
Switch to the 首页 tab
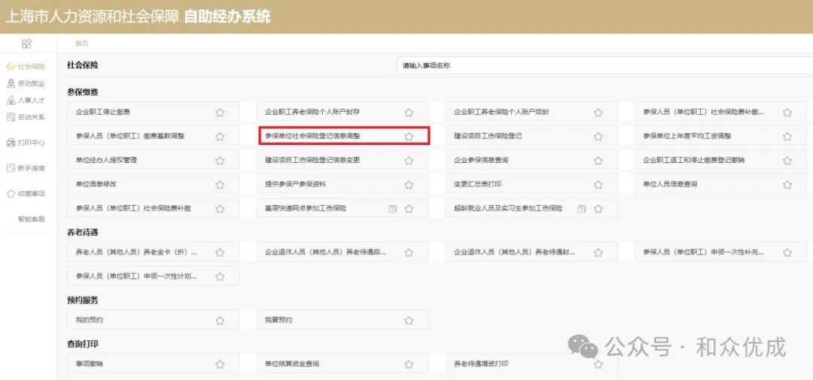(x=81, y=44)
